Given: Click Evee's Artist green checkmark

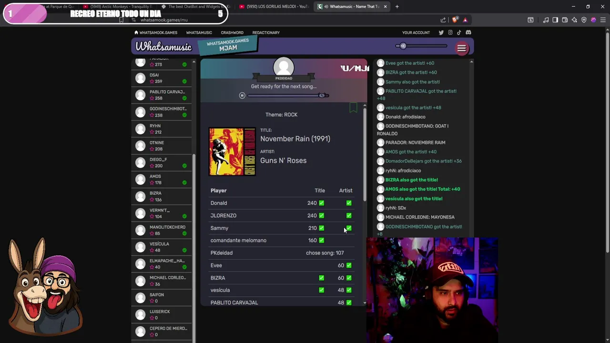Looking at the screenshot, I should (x=349, y=265).
